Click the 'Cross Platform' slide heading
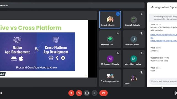 (x=40, y=28)
